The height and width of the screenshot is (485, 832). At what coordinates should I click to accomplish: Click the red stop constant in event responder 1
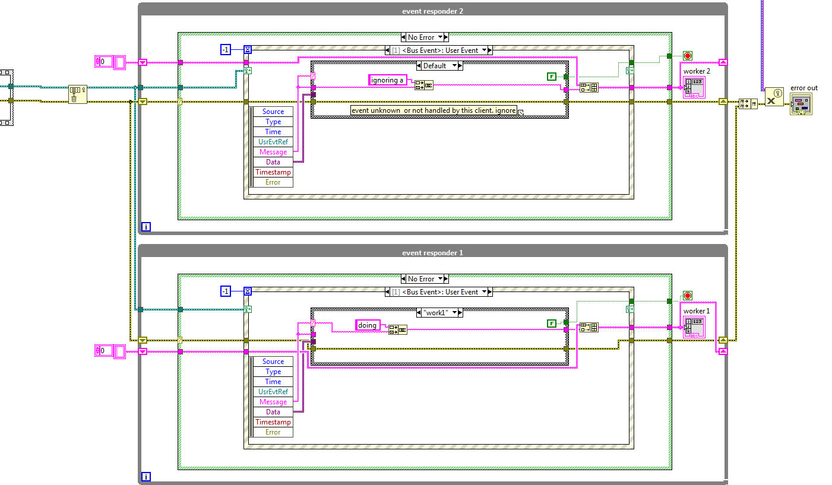[x=687, y=295]
